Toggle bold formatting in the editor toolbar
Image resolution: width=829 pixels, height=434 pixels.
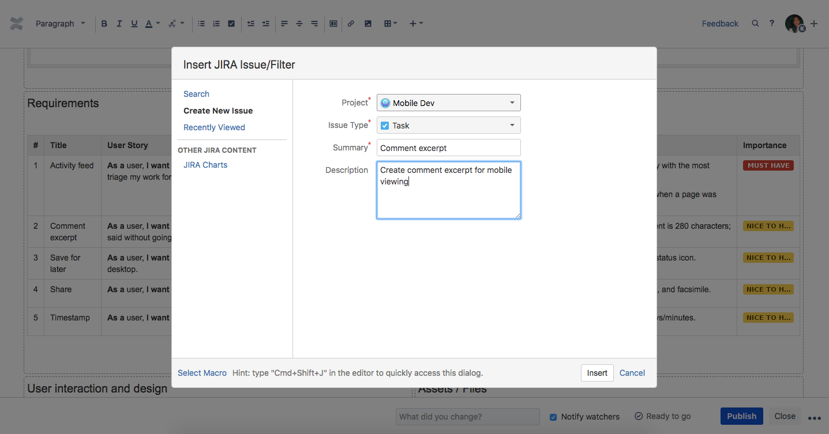coord(104,24)
